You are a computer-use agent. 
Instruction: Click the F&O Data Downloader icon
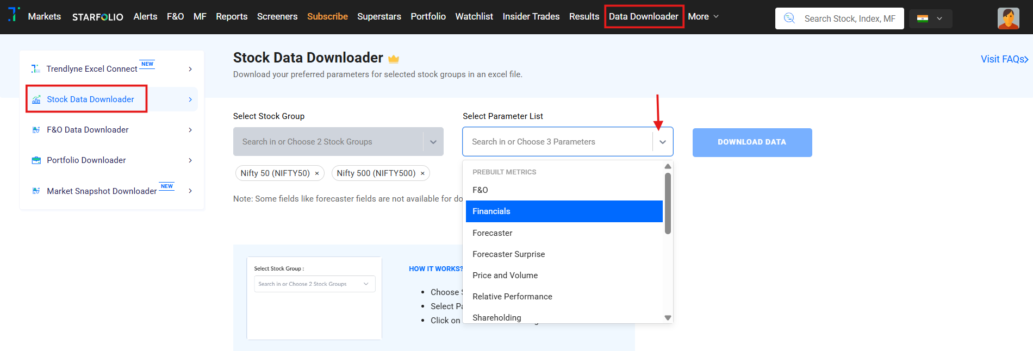click(x=36, y=130)
